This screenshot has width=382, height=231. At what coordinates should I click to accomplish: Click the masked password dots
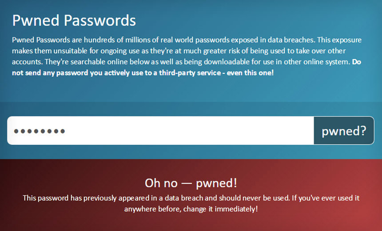pos(40,131)
